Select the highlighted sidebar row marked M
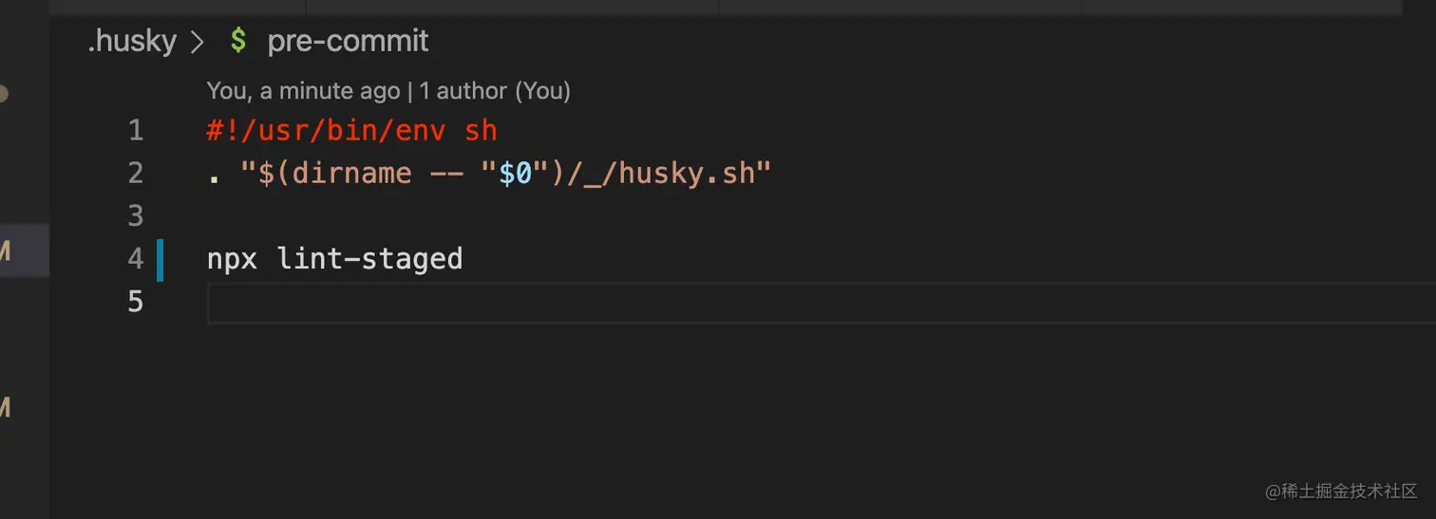The image size is (1436, 519). click(x=25, y=251)
